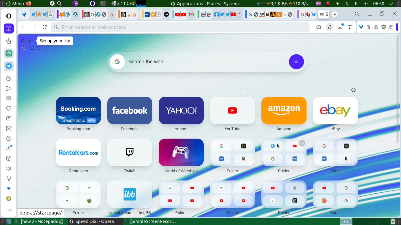Open Speed Dial grid icon in sidebar
The width and height of the screenshot is (401, 225).
(x=9, y=98)
